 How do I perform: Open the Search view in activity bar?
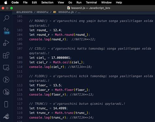(6, 18)
